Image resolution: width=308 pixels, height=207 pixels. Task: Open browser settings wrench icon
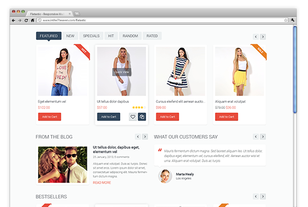[x=293, y=20]
